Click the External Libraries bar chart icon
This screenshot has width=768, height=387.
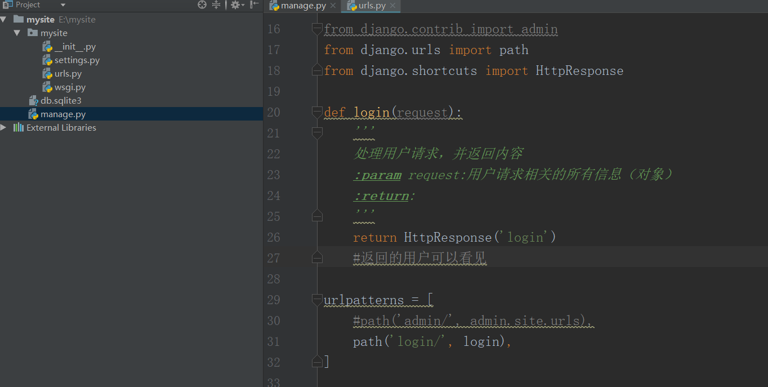(x=19, y=127)
